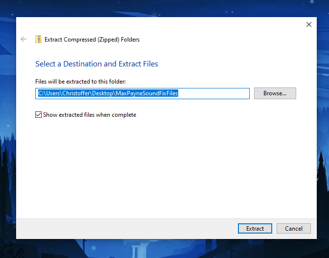The height and width of the screenshot is (258, 329).
Task: Click the destination folder path field
Action: coord(142,93)
